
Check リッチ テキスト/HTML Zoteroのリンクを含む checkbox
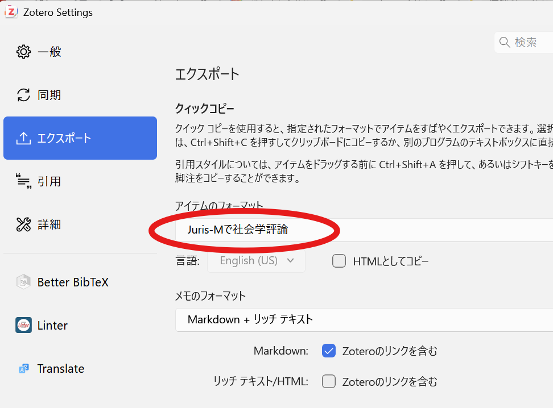coord(329,381)
